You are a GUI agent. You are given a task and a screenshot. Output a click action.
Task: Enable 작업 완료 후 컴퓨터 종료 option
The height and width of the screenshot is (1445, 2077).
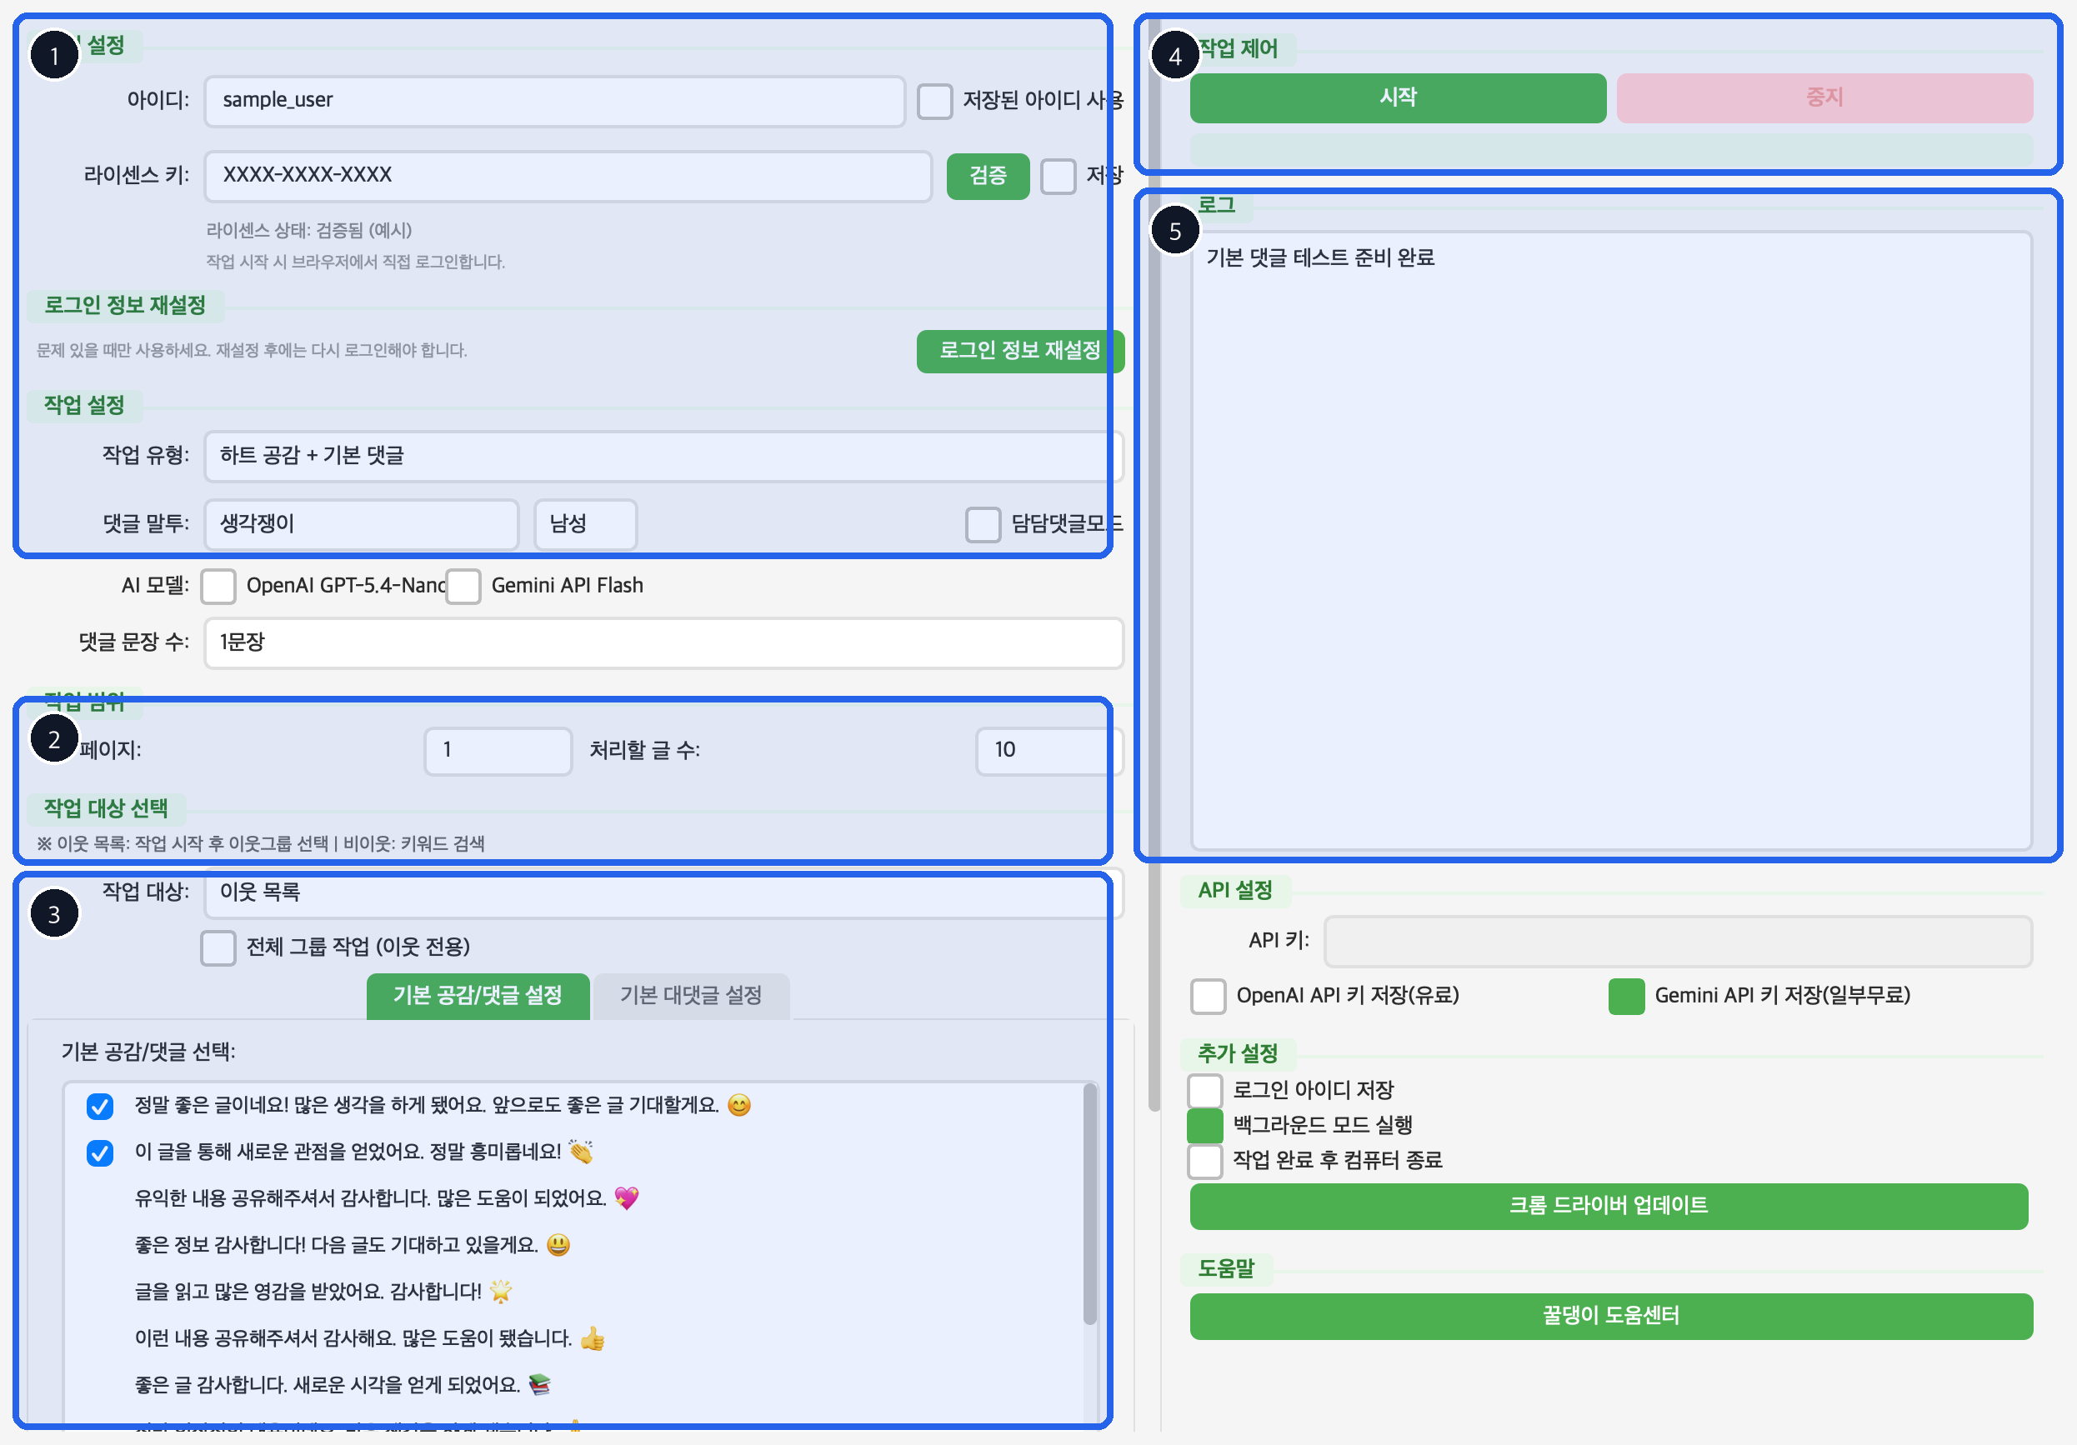1205,1161
